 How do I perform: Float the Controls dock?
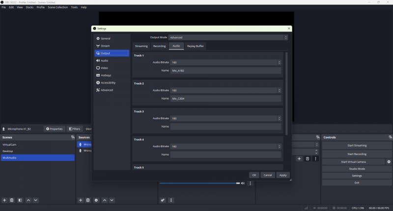(x=390, y=137)
